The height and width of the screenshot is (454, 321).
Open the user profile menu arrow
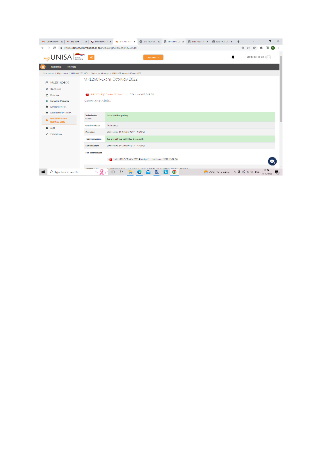[274, 57]
